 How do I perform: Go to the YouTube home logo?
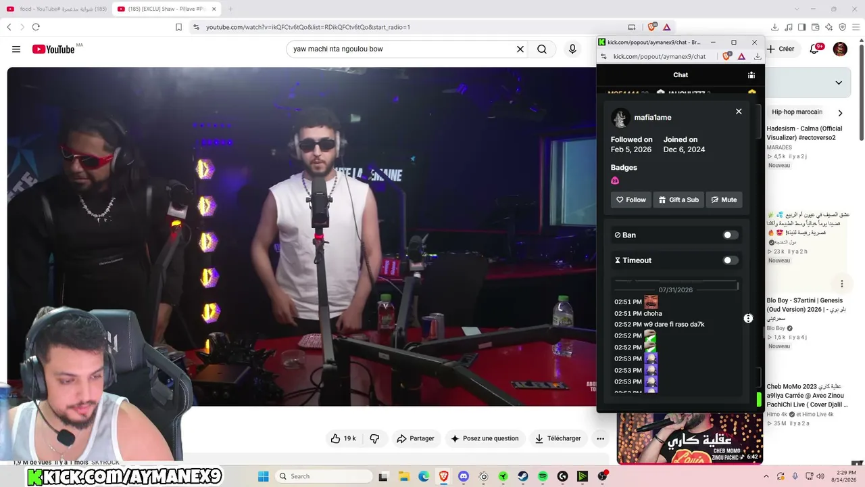click(x=53, y=49)
